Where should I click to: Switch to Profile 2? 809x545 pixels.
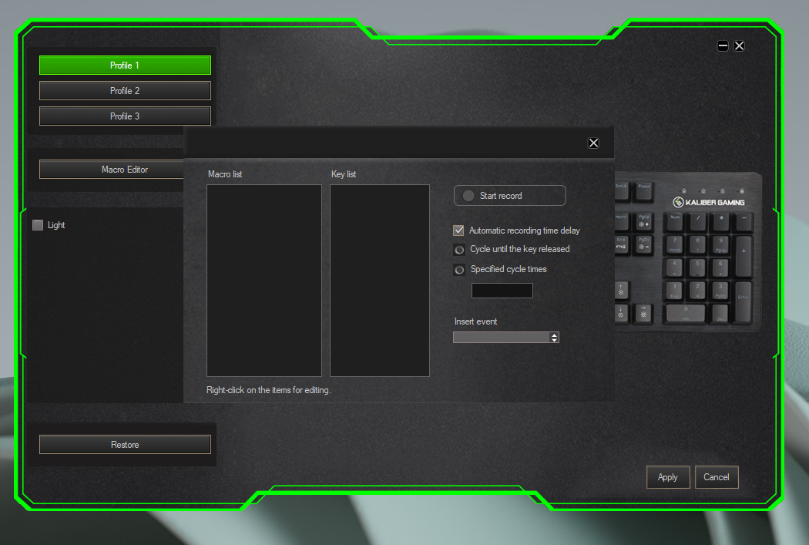point(125,90)
